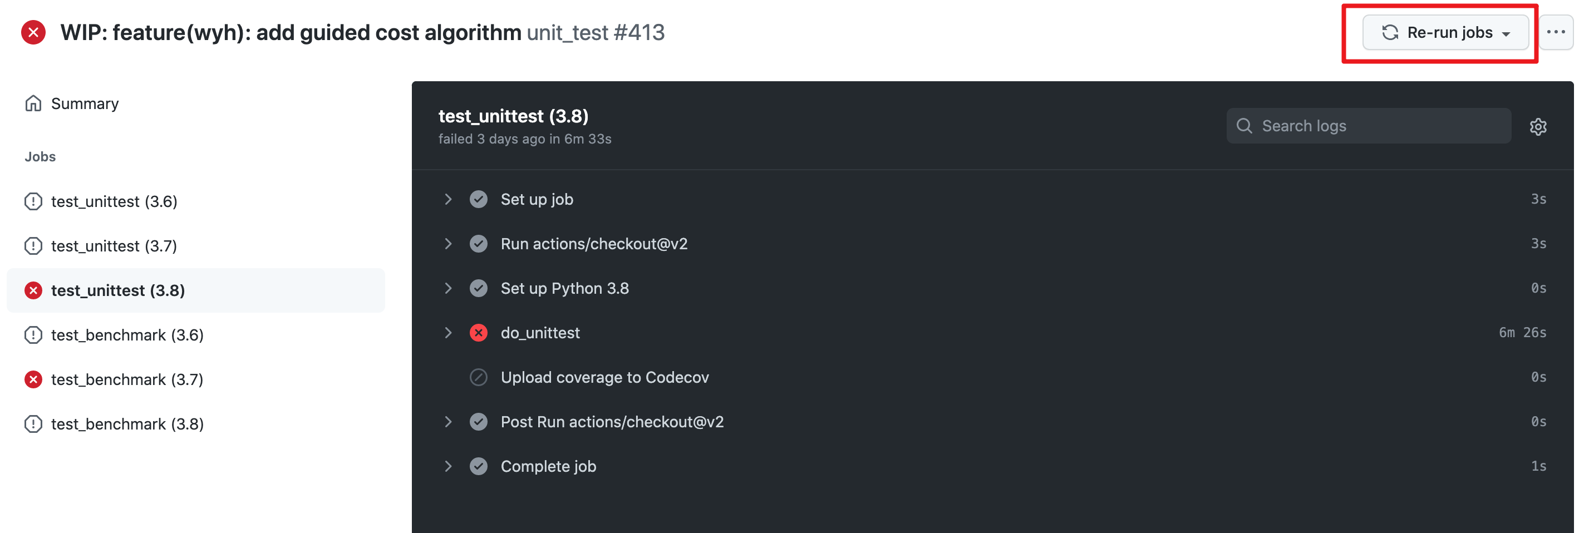Expand the Set up Python 3.8 step

click(448, 288)
